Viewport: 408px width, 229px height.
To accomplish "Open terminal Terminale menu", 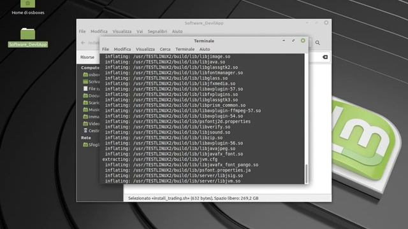I will click(x=185, y=49).
